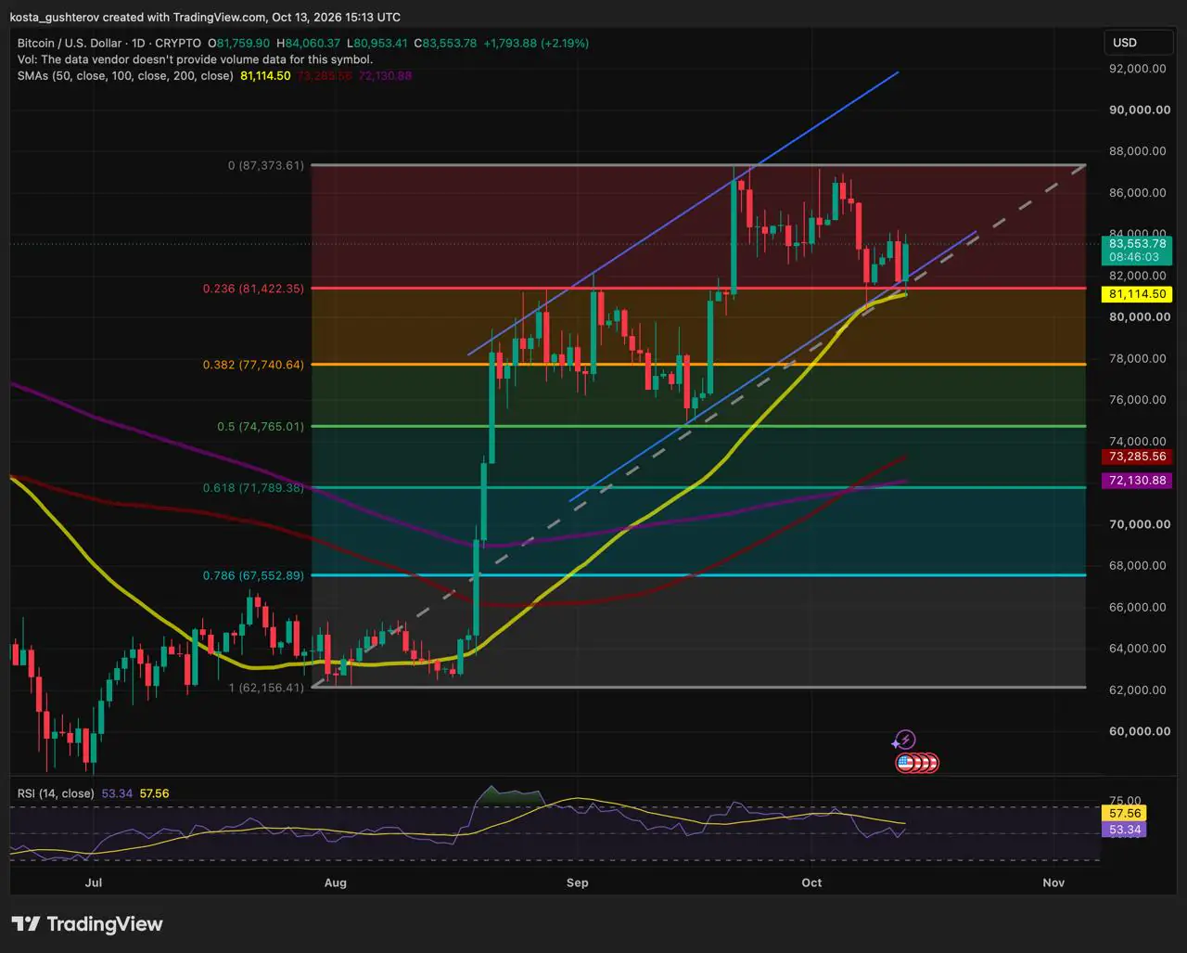Click the purple 72,130.88 price axis tag
Image resolution: width=1187 pixels, height=953 pixels.
pos(1136,481)
